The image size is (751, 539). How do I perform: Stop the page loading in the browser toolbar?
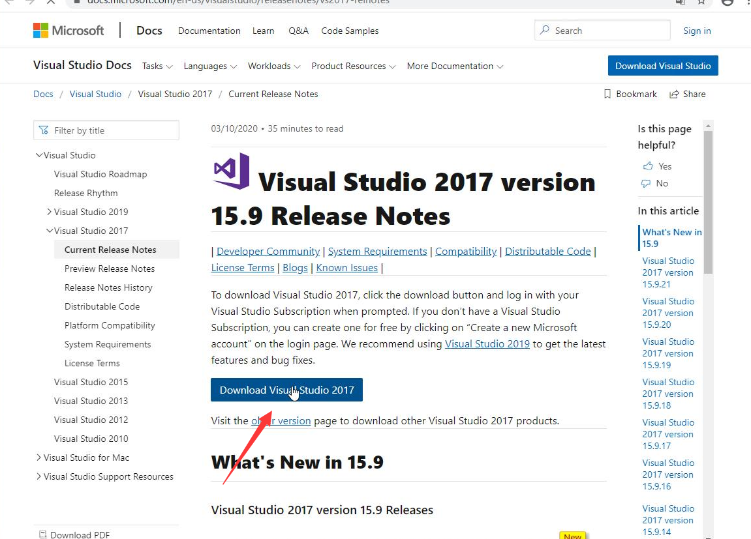(x=51, y=2)
